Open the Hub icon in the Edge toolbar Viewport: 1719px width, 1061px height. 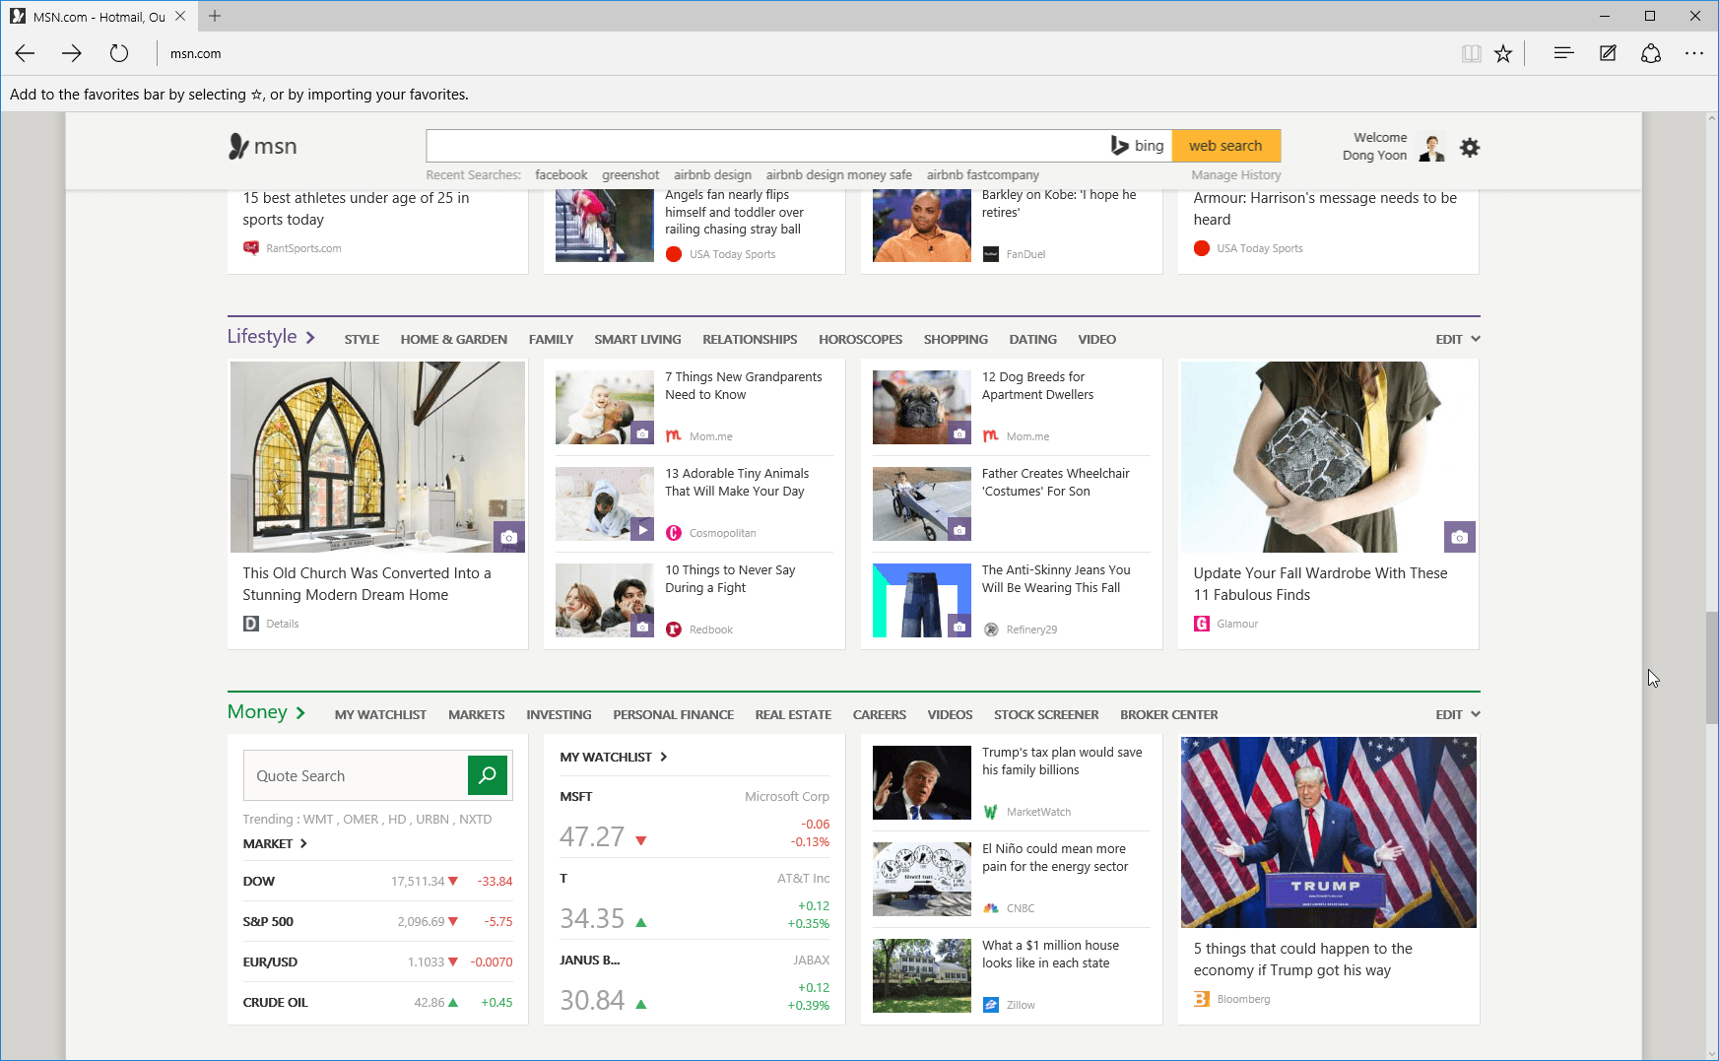(x=1562, y=53)
